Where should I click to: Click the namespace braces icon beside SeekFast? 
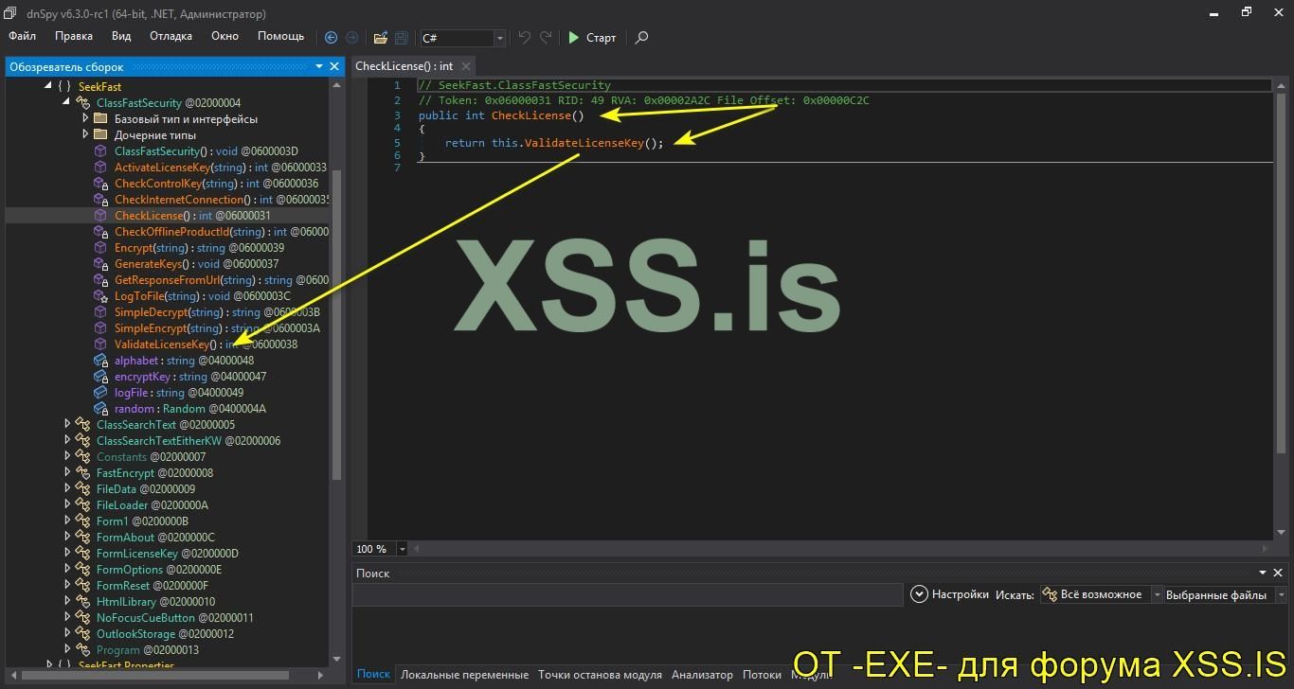click(64, 87)
